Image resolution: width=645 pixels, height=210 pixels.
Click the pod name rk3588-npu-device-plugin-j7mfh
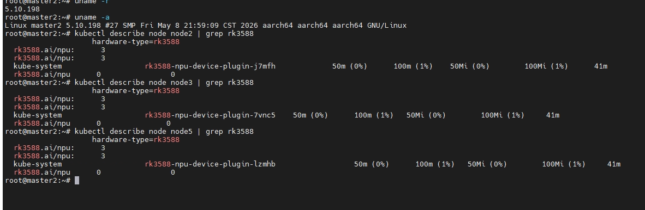click(210, 66)
